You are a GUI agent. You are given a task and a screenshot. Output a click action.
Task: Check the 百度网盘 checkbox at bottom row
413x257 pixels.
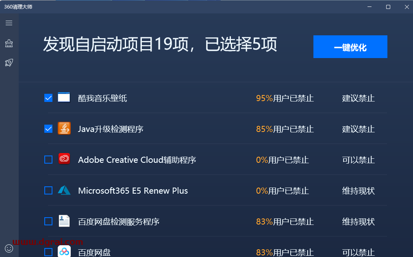point(48,252)
